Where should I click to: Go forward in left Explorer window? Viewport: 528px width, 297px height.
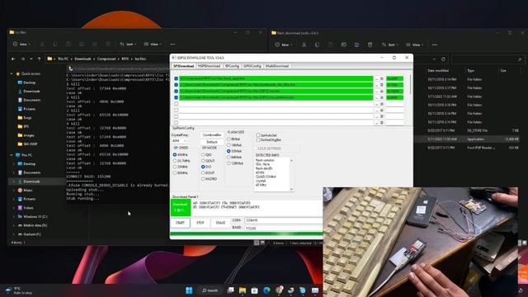pyautogui.click(x=22, y=59)
